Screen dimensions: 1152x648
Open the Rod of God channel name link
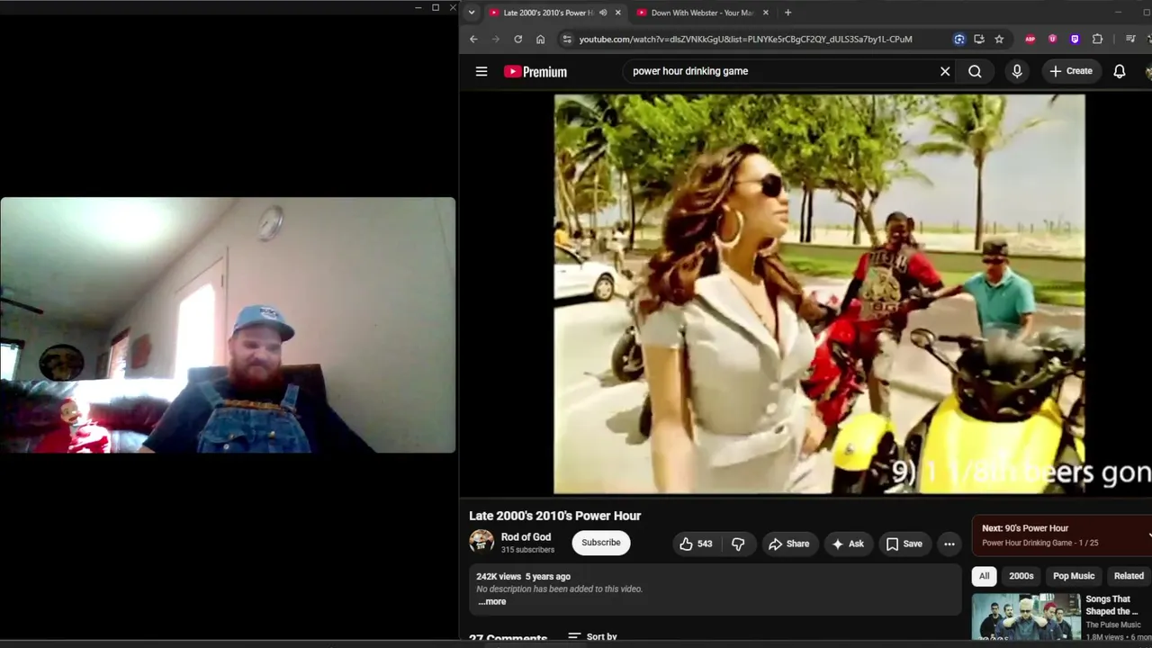pyautogui.click(x=526, y=537)
